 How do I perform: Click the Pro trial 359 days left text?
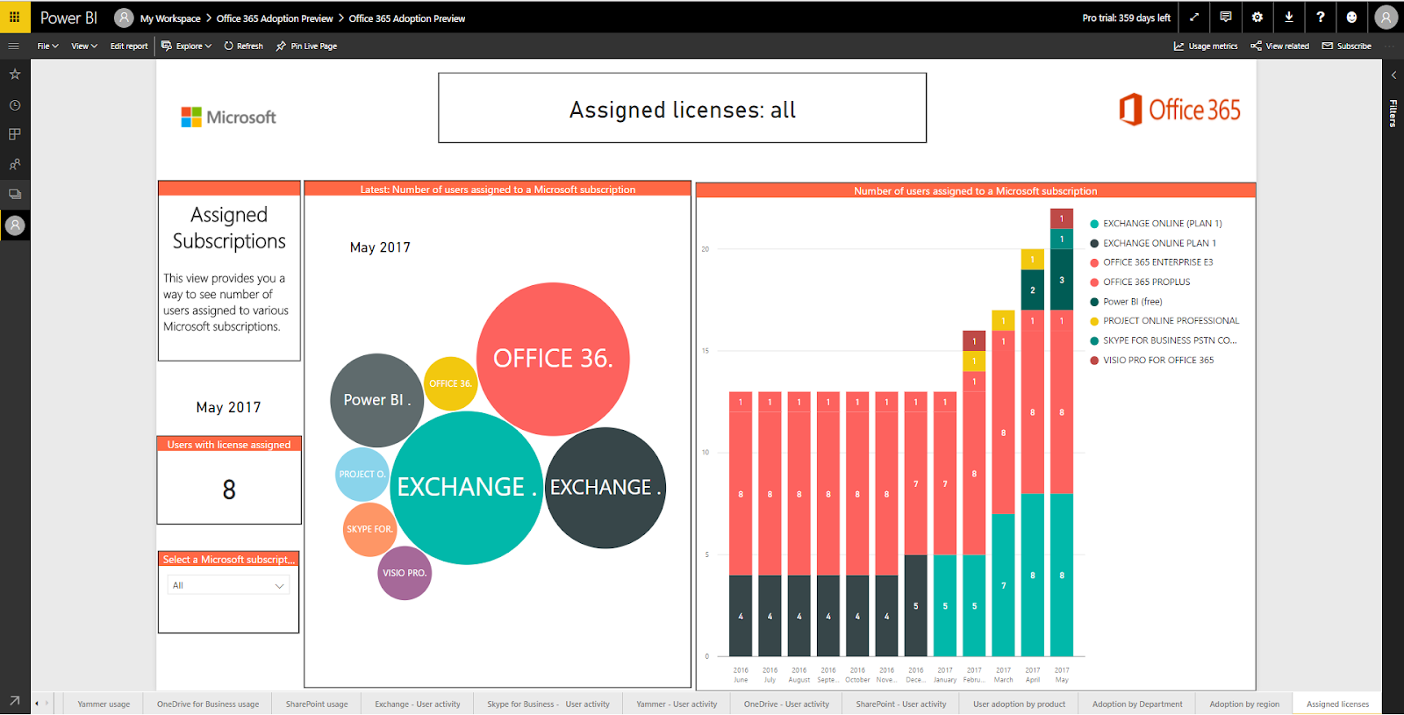(1126, 18)
